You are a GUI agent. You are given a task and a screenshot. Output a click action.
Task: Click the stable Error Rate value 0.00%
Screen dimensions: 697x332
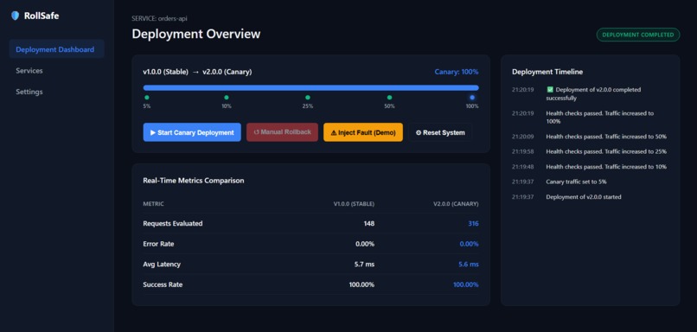[x=365, y=244]
